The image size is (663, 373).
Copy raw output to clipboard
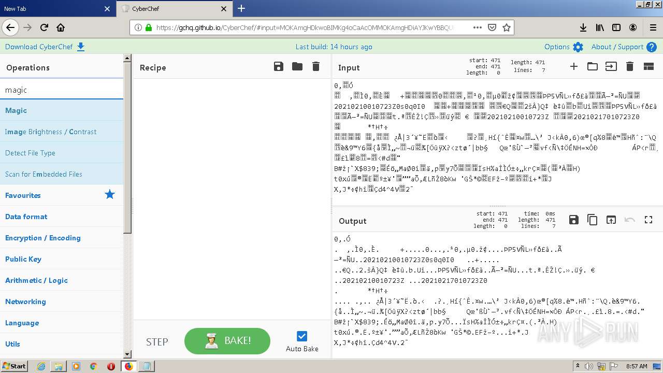click(x=593, y=220)
